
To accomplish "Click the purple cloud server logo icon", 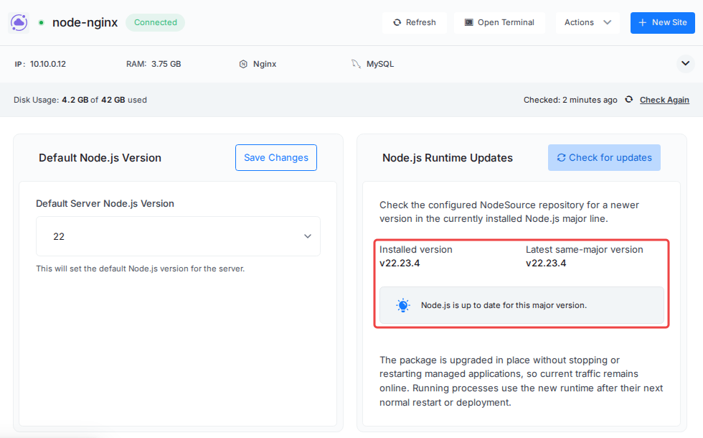I will pos(19,22).
